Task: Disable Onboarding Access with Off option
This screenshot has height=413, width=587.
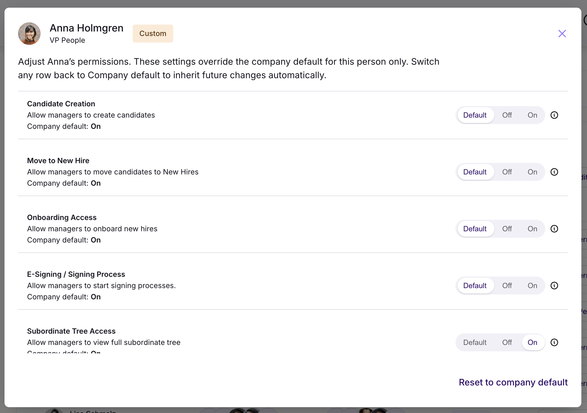Action: click(x=507, y=229)
